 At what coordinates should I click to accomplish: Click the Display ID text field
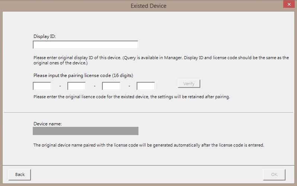86,45
